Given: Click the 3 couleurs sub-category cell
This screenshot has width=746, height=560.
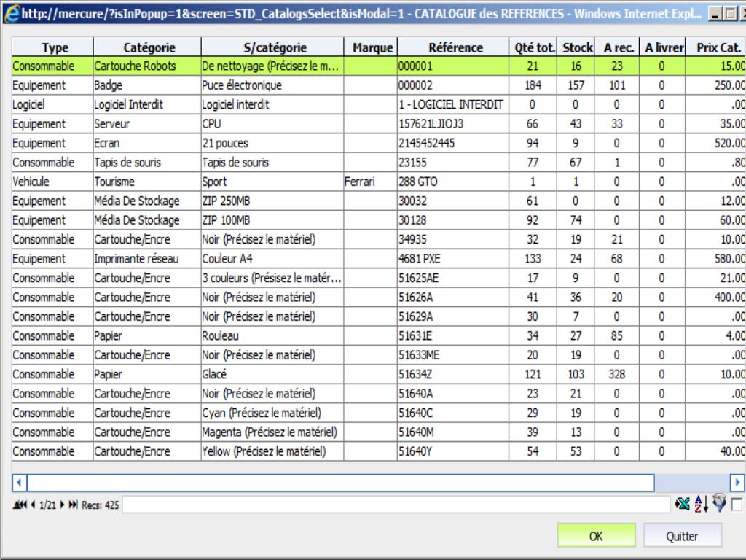Looking at the screenshot, I should (272, 278).
